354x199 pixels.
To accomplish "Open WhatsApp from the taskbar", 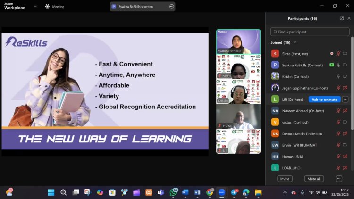I will point(173,192).
